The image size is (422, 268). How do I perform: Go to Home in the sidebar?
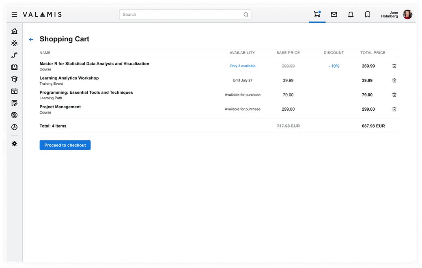[x=15, y=31]
